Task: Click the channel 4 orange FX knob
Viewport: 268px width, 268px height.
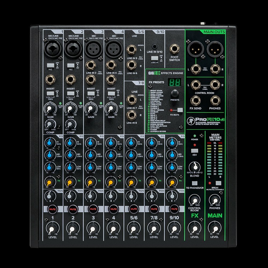Action: click(x=110, y=181)
